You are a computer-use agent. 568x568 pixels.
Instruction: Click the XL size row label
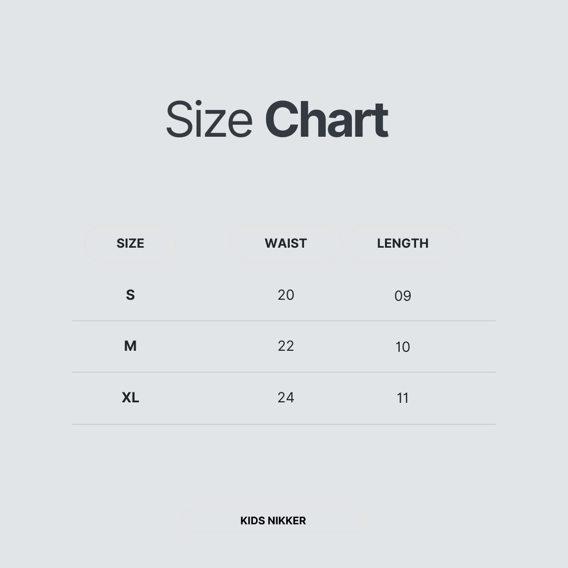click(130, 397)
